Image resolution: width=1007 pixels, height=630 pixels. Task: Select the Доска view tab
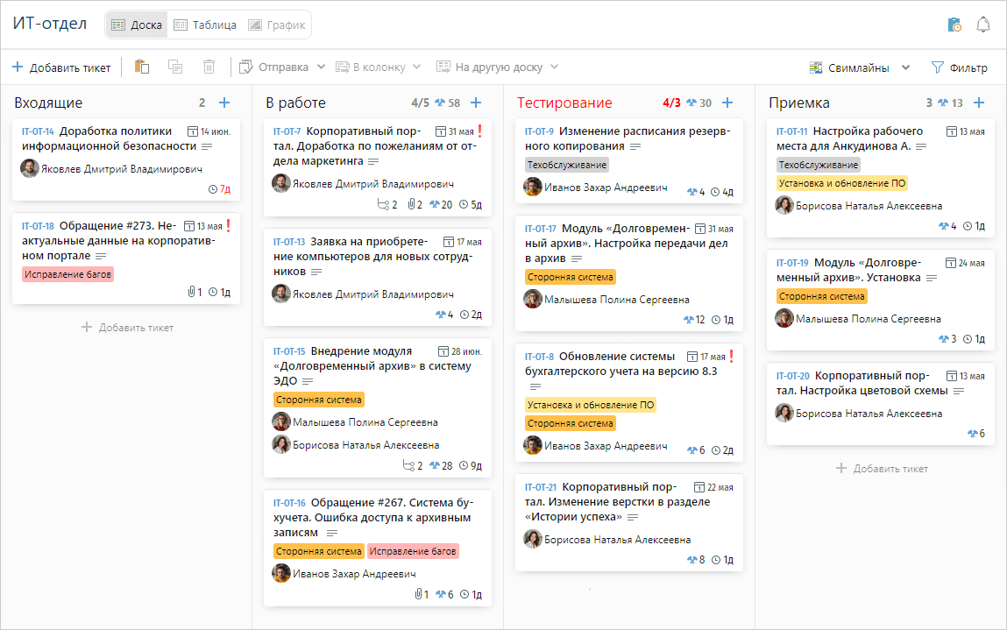pos(137,25)
